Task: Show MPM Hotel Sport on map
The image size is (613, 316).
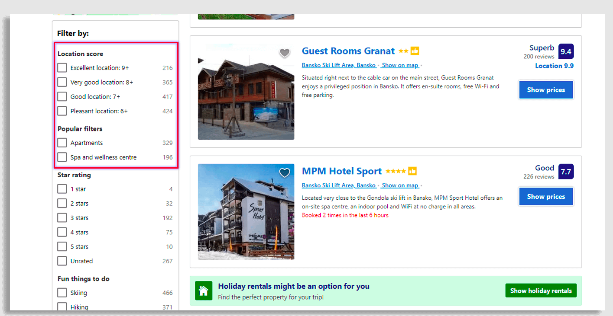Action: pos(400,185)
